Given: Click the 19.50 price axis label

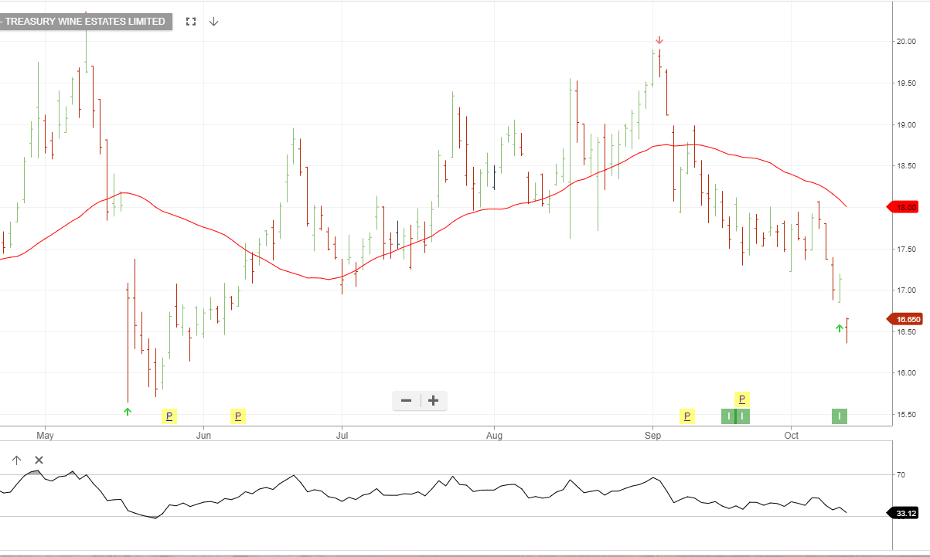Looking at the screenshot, I should coord(906,83).
